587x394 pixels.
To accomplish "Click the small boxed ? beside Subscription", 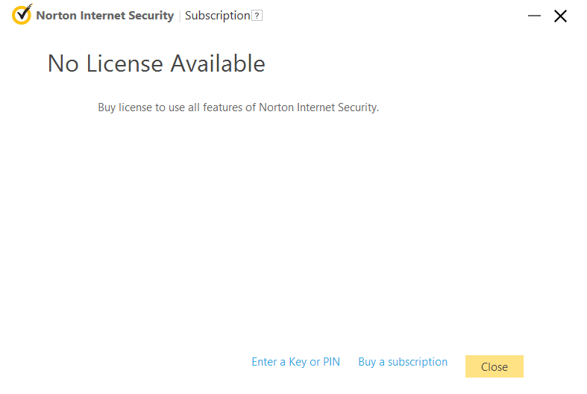I will (257, 16).
